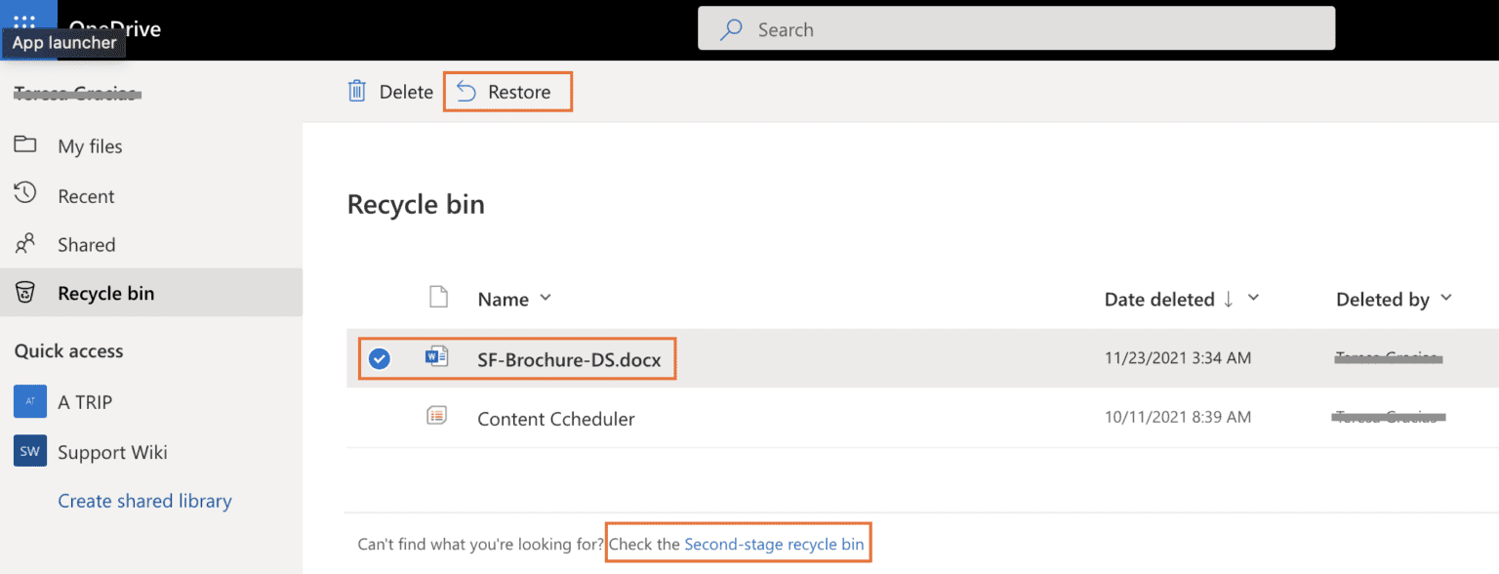Select the Content Ccheduler row

pos(555,418)
